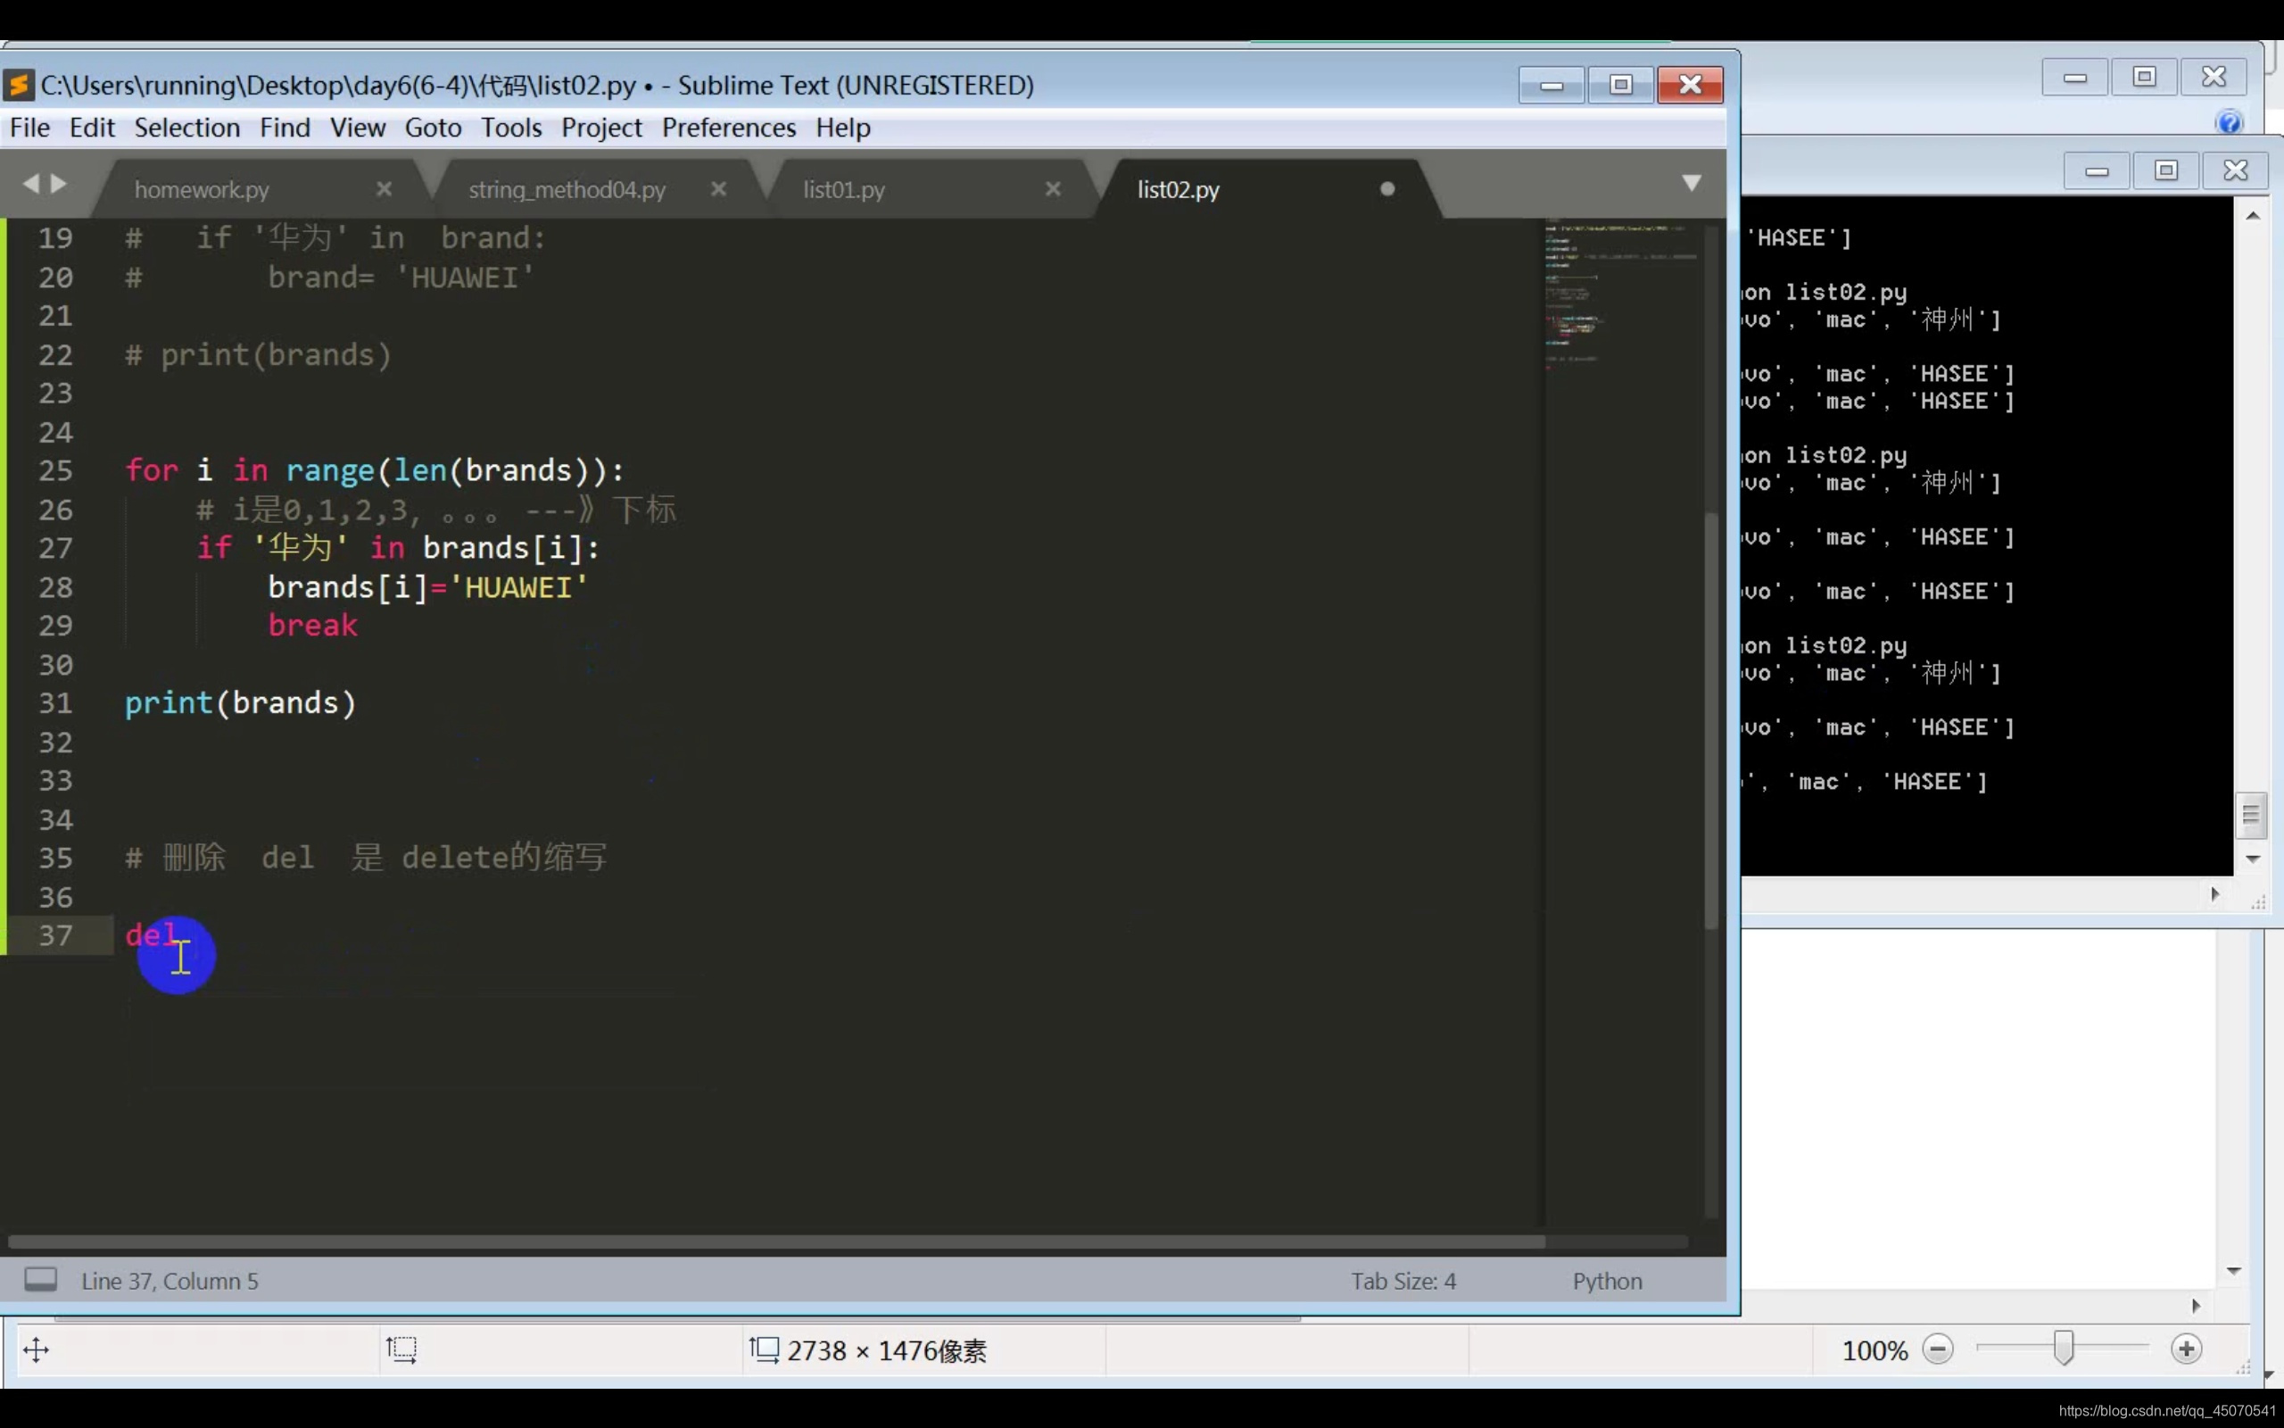Click the zoom out minus button
2284x1428 pixels.
1938,1349
